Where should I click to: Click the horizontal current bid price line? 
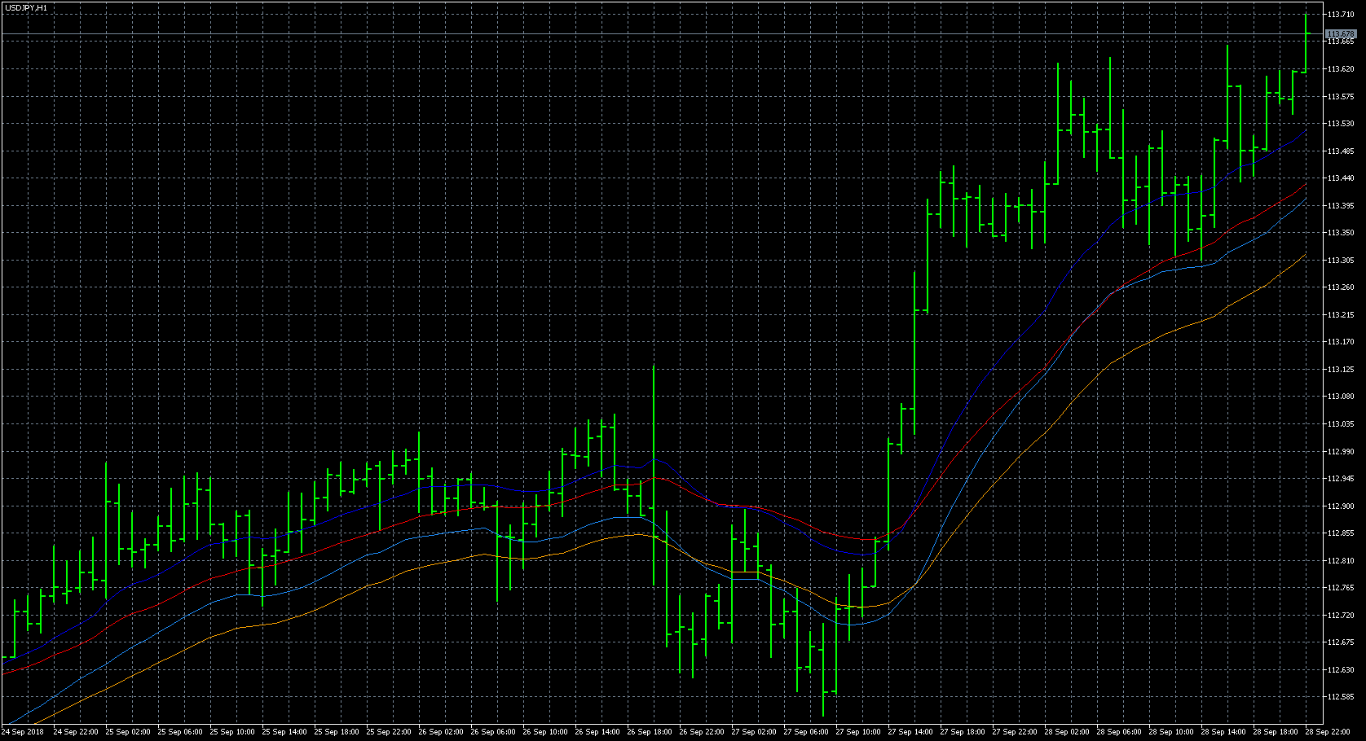tap(660, 34)
